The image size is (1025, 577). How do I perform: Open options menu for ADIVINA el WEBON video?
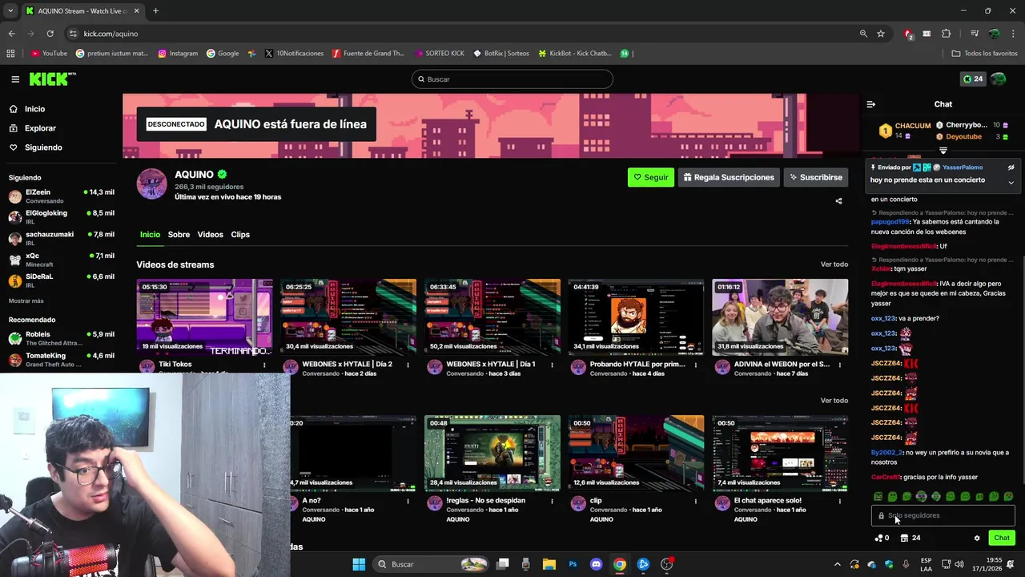[x=840, y=365]
